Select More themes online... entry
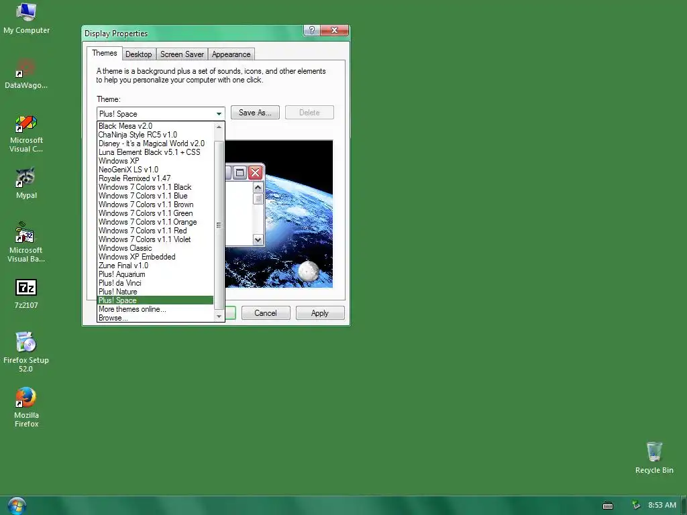The width and height of the screenshot is (687, 515). coord(155,309)
